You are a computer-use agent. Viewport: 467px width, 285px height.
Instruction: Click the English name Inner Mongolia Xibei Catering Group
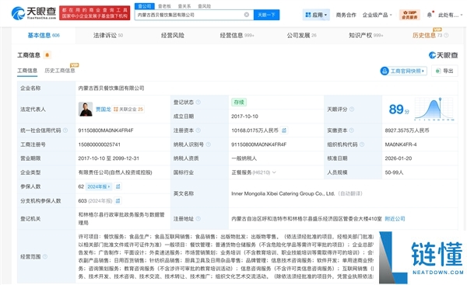tap(283, 193)
